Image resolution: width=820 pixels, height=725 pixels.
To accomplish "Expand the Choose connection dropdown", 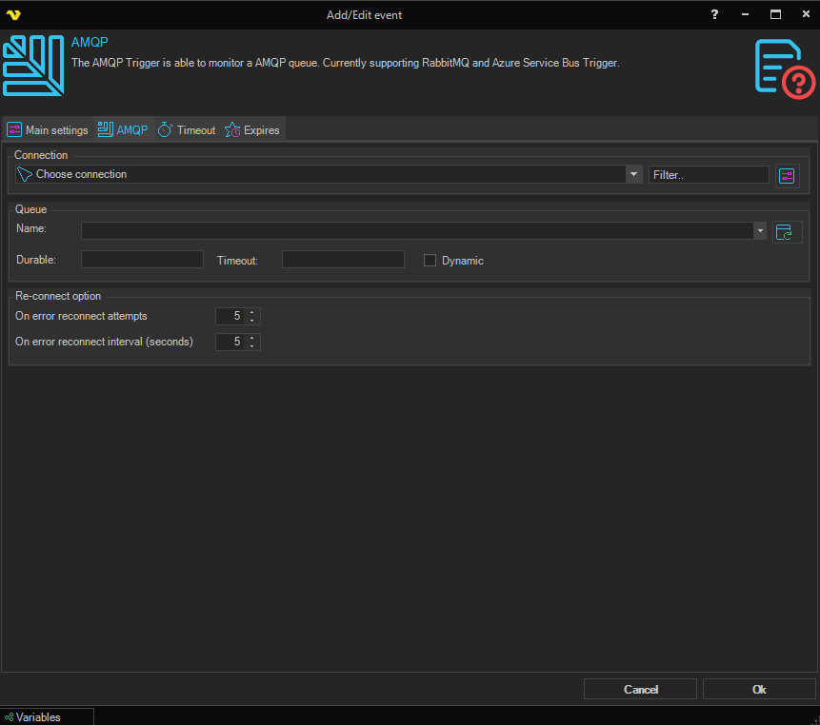I will tap(633, 174).
